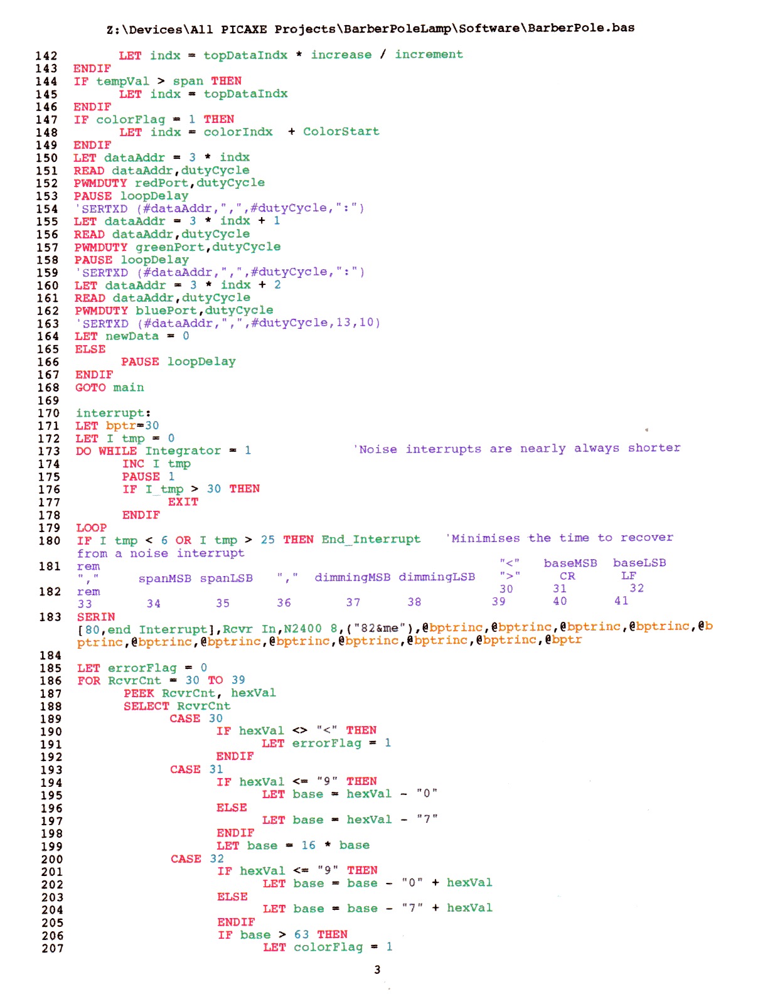Screen dimensions: 758x1004
Task: Select the SERIN keyword
Action: click(96, 617)
